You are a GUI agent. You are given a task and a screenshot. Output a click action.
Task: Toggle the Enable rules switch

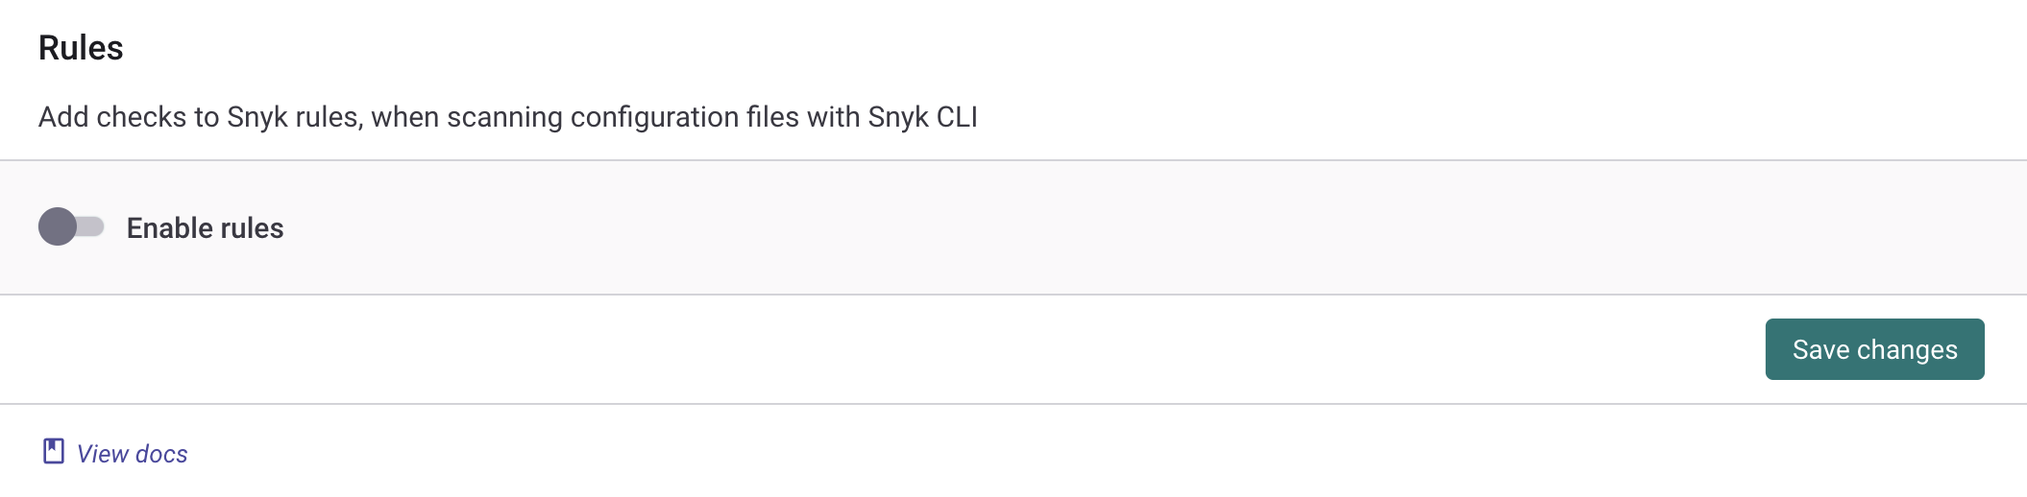[71, 227]
